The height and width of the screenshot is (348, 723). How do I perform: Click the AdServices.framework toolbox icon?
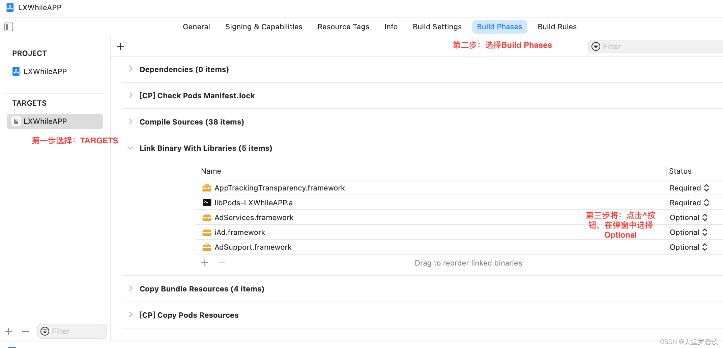click(207, 217)
